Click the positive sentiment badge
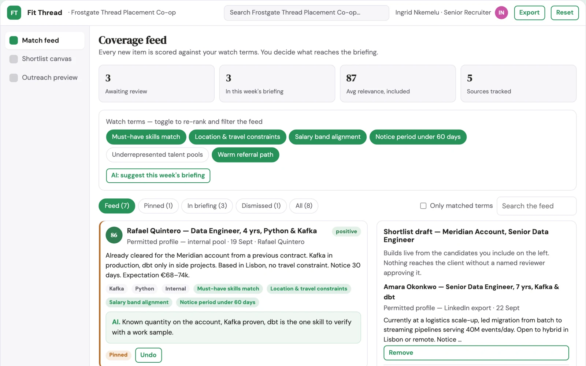Screen dimensions: 586x366 click(x=346, y=232)
